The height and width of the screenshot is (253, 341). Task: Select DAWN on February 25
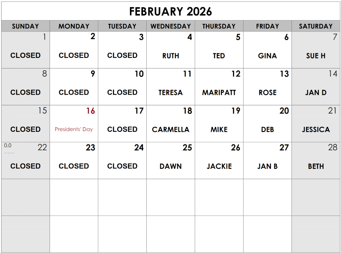coord(170,166)
